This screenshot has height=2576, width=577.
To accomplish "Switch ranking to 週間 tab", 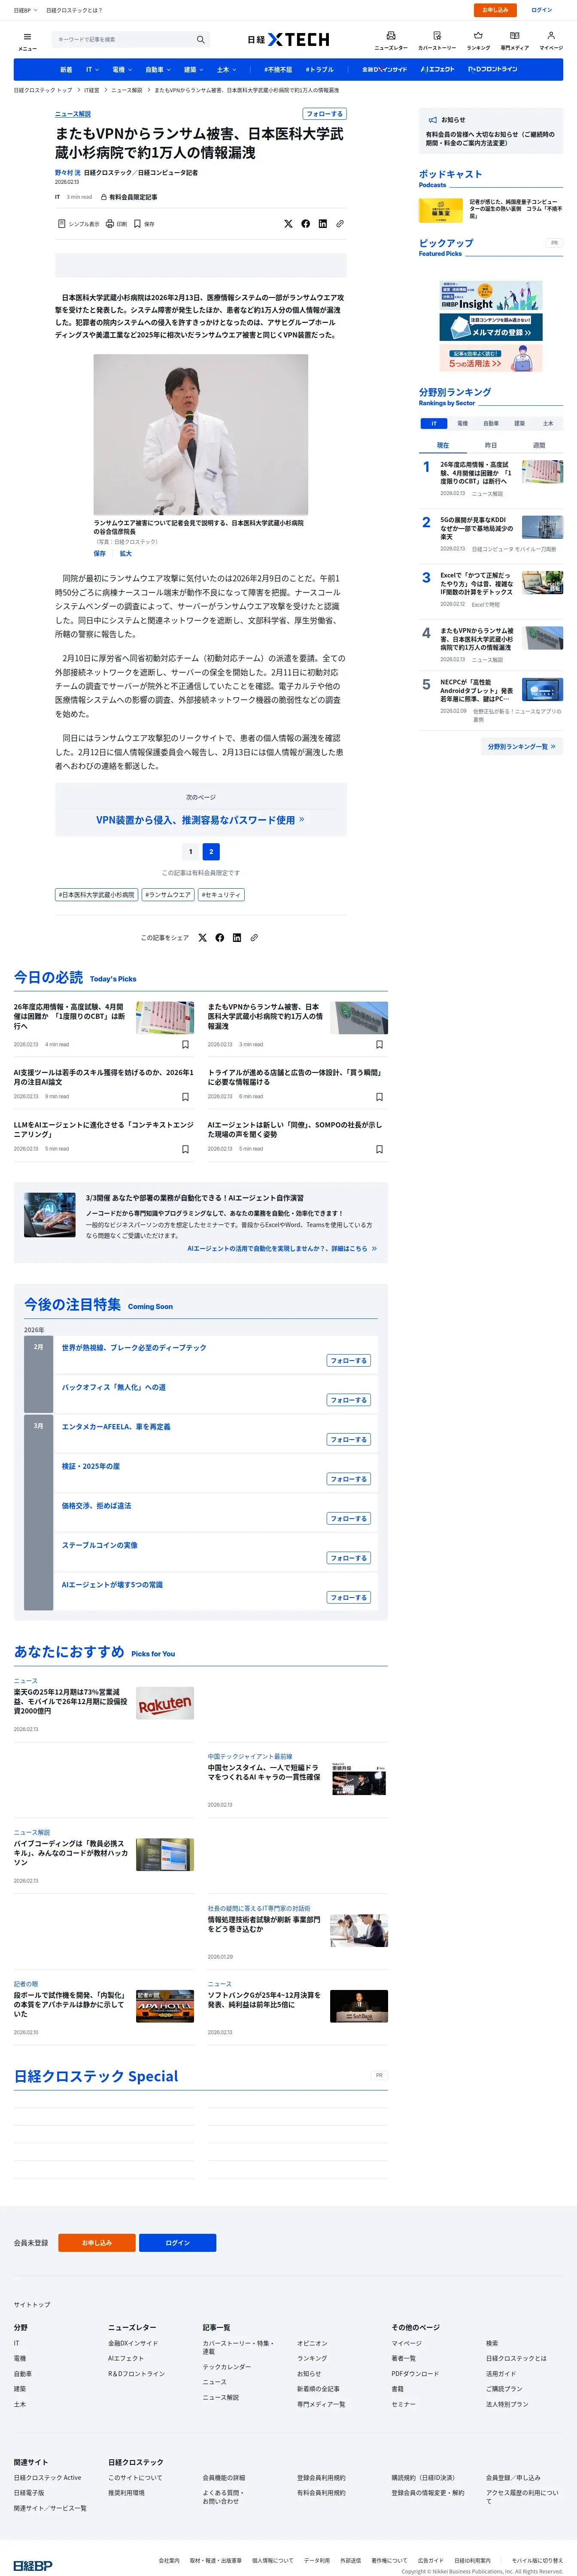I will coord(539,445).
